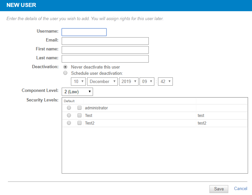Viewport: 252px width, 195px height.
Task: Open the December month dropdown
Action: click(102, 82)
